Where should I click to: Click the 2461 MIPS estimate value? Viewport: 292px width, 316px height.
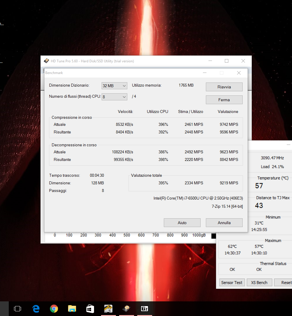tap(194, 125)
